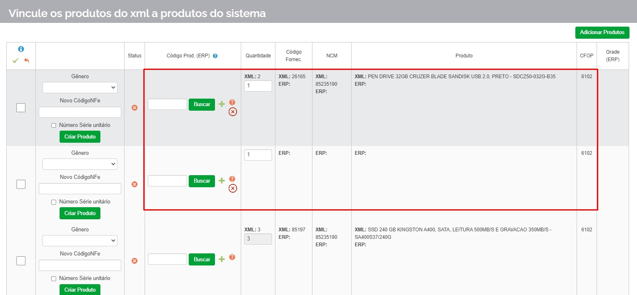Screen dimensions: 637x295
Task: Click the blue info icon in table header
Action: (21, 49)
